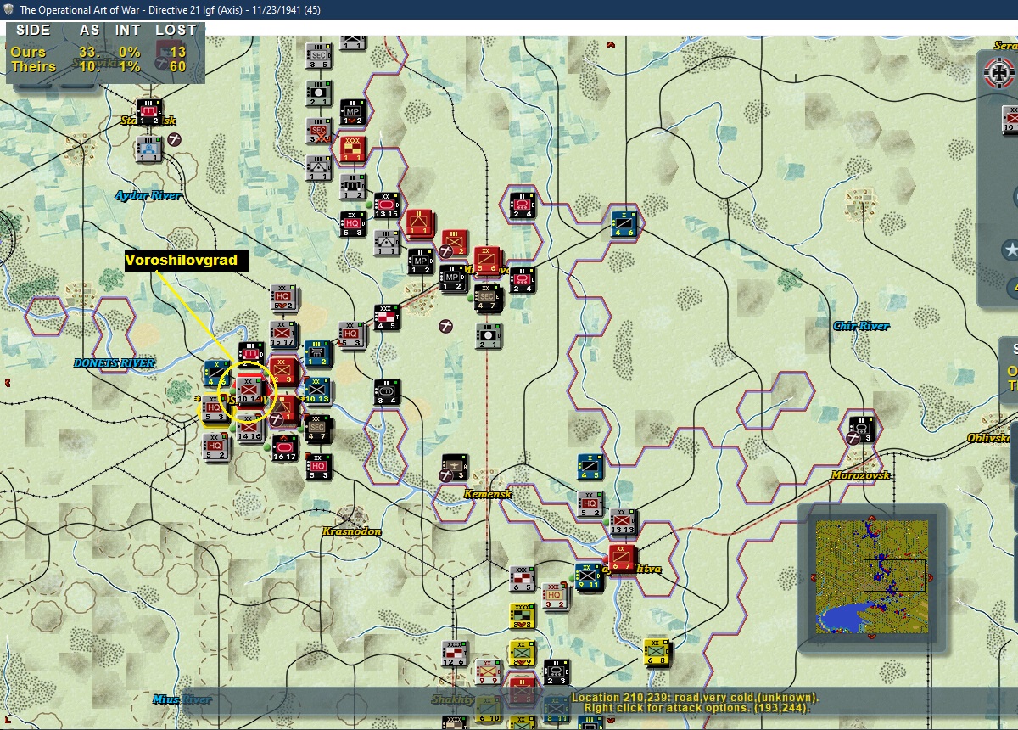This screenshot has height=730, width=1018.
Task: Select the blue X 4-5 brigade north of the HQ 5-2
Action: [x=590, y=467]
